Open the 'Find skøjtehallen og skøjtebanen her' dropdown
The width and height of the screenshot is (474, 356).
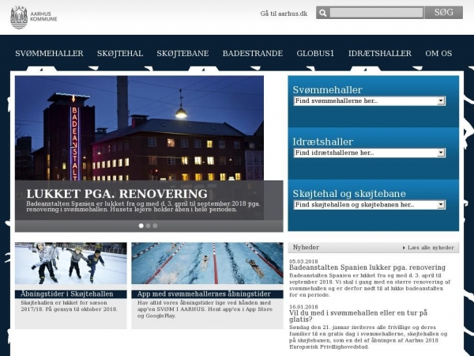click(x=369, y=204)
